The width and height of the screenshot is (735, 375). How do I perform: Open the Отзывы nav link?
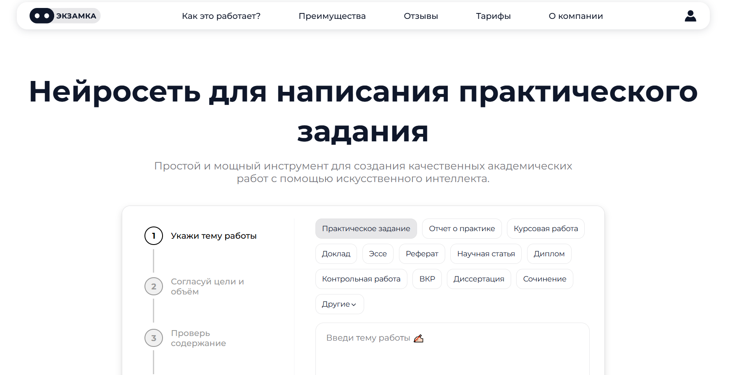pos(420,16)
